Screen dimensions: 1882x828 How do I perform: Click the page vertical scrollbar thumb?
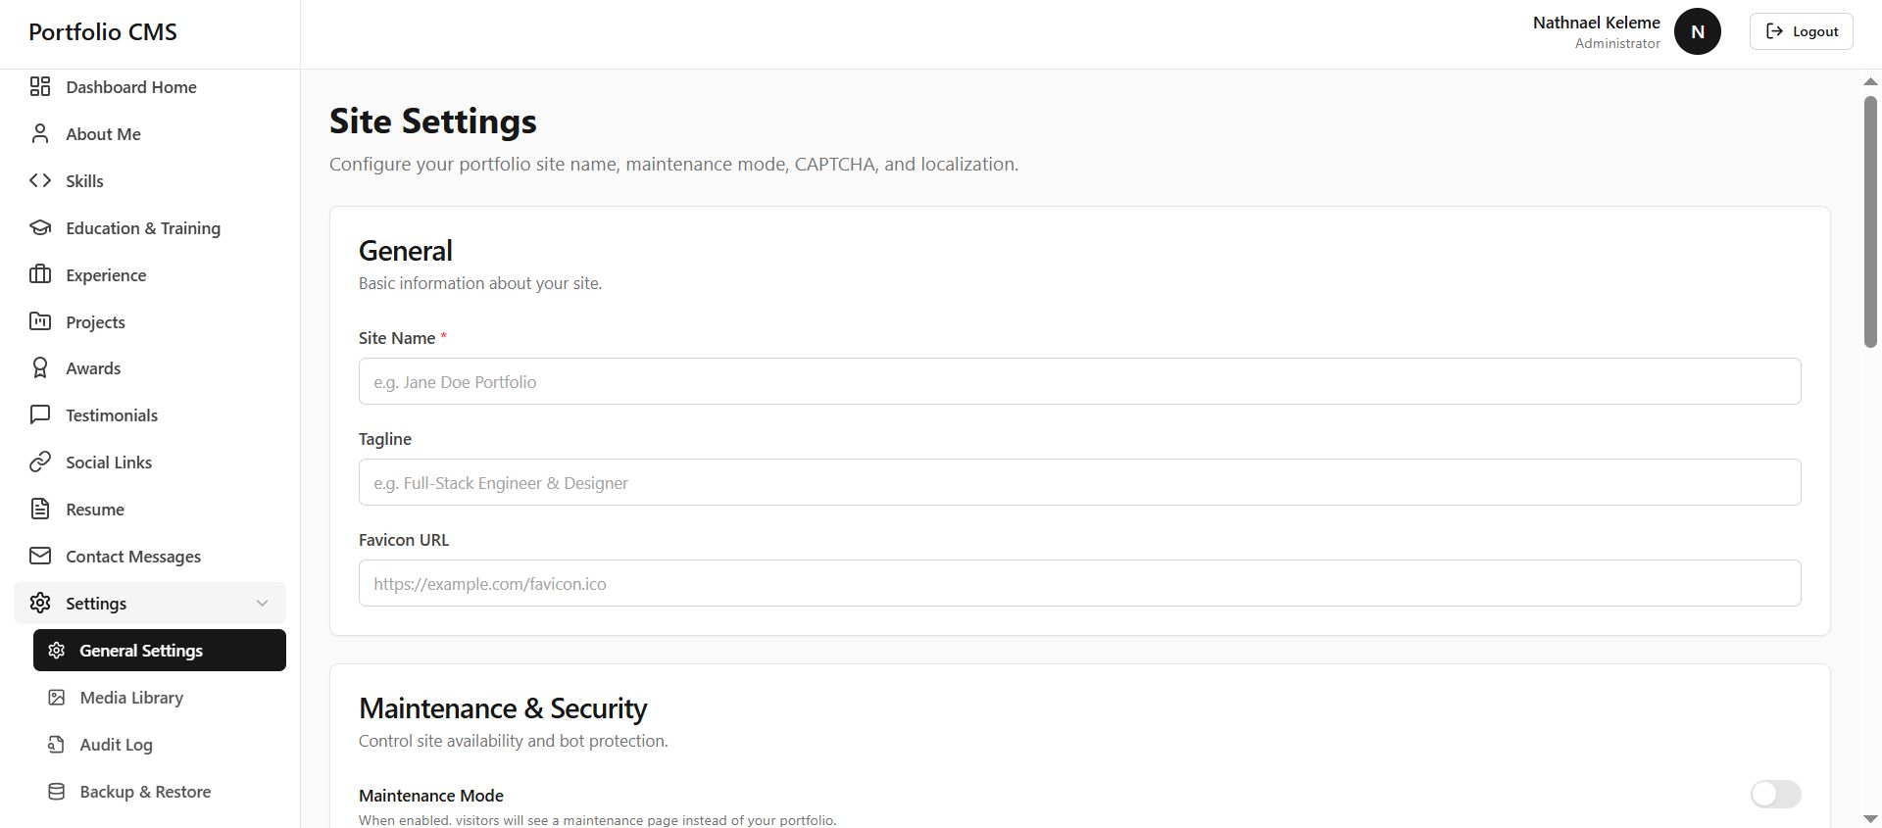click(x=1870, y=221)
